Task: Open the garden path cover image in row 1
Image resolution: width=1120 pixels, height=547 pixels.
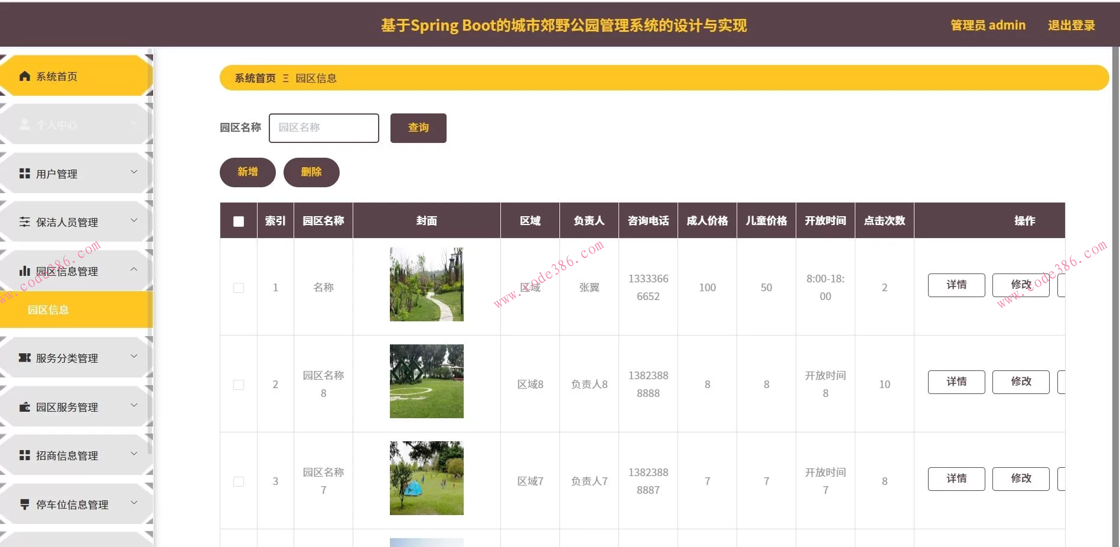Action: coord(426,284)
